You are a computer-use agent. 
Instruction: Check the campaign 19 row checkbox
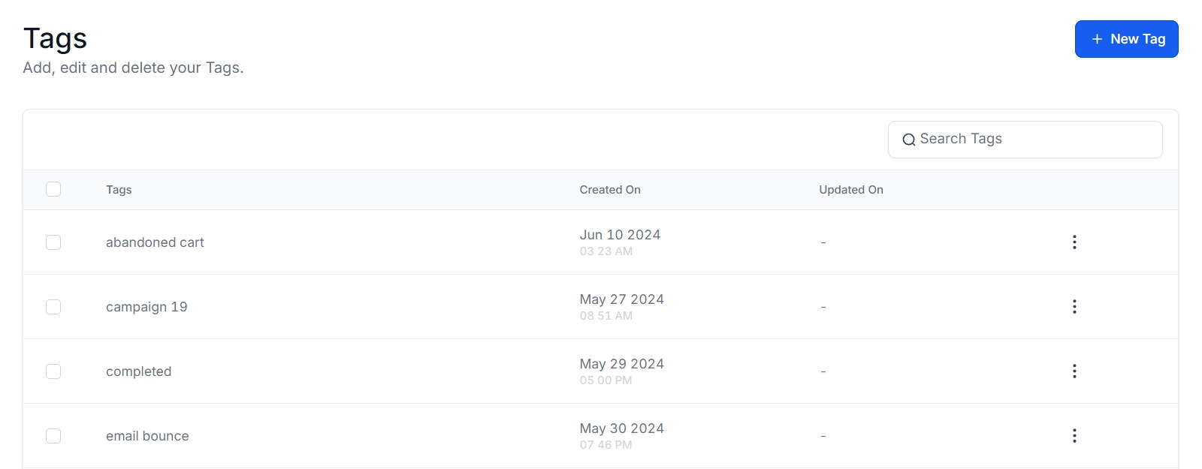coord(53,307)
